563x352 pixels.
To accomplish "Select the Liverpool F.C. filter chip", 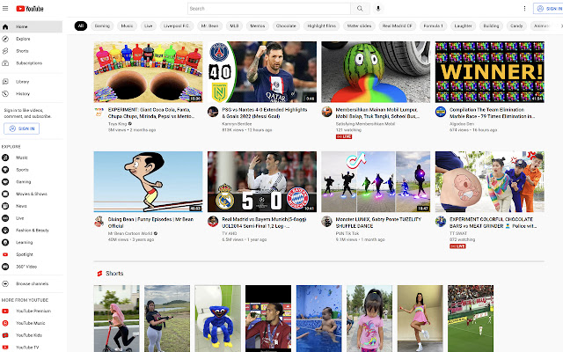I will pyautogui.click(x=177, y=26).
